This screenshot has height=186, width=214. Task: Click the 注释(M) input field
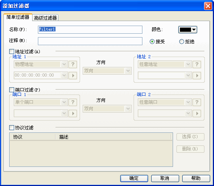point(90,41)
